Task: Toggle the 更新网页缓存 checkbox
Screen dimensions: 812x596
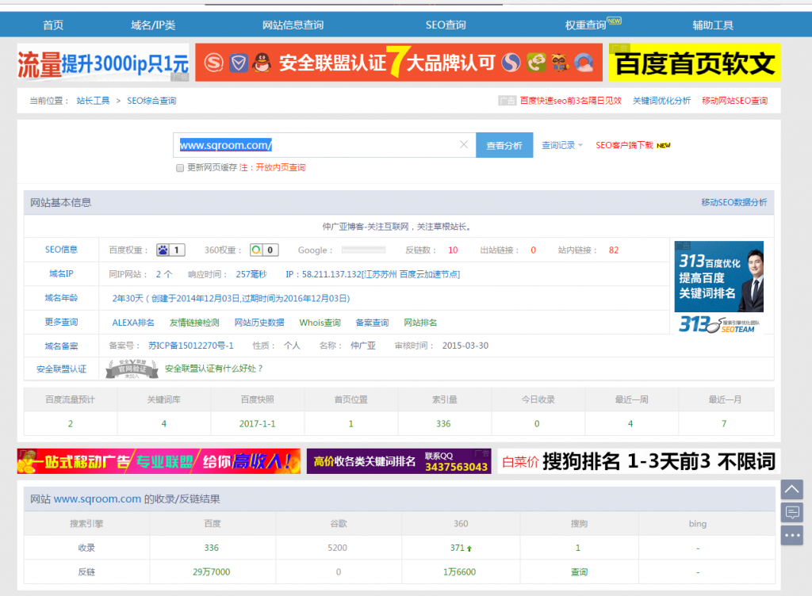Action: pyautogui.click(x=180, y=168)
